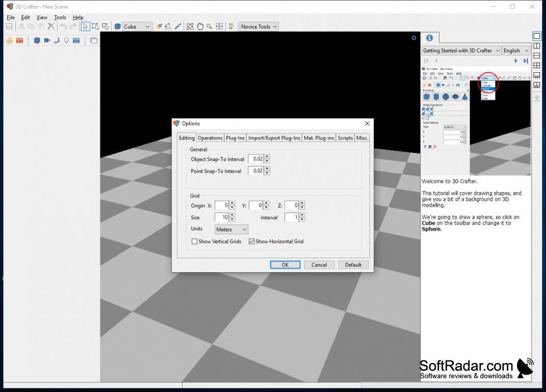Open the Cube primitive dropdown

click(137, 27)
